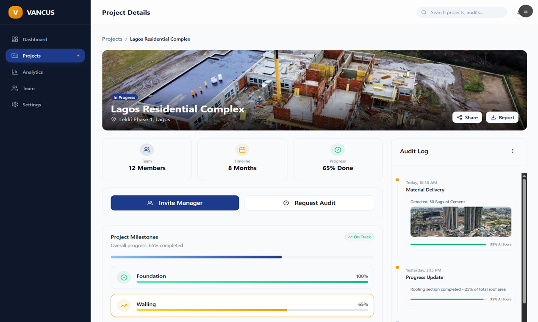
Task: Open the Progress Update audit entry title
Action: [x=424, y=278]
